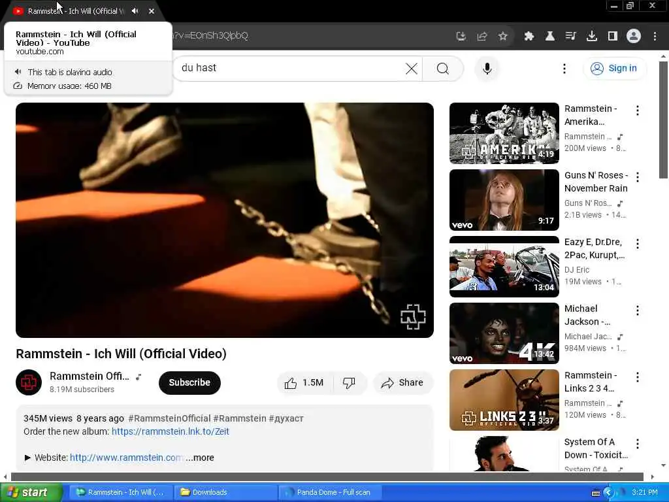Open the Rammstein Official channel avatar
669x502 pixels.
tap(29, 382)
